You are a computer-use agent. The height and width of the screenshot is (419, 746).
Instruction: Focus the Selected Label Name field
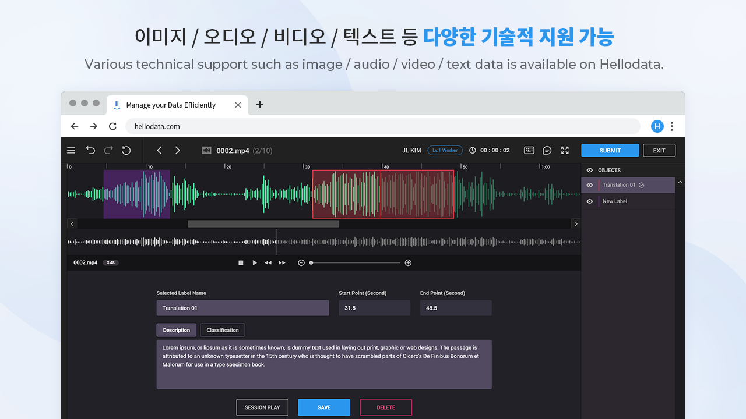coord(242,308)
